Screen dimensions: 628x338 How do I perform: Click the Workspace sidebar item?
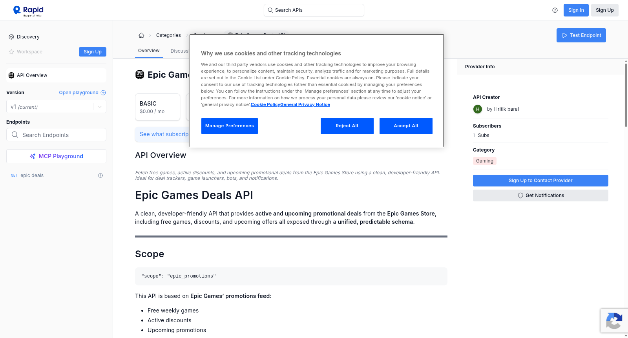click(29, 52)
